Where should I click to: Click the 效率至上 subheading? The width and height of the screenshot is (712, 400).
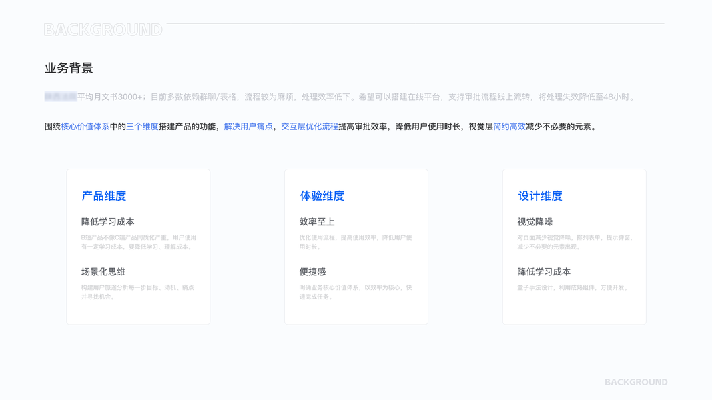[317, 222]
